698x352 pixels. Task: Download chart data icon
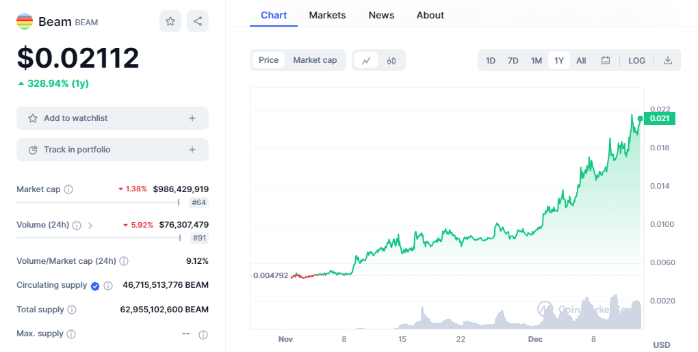[x=668, y=60]
